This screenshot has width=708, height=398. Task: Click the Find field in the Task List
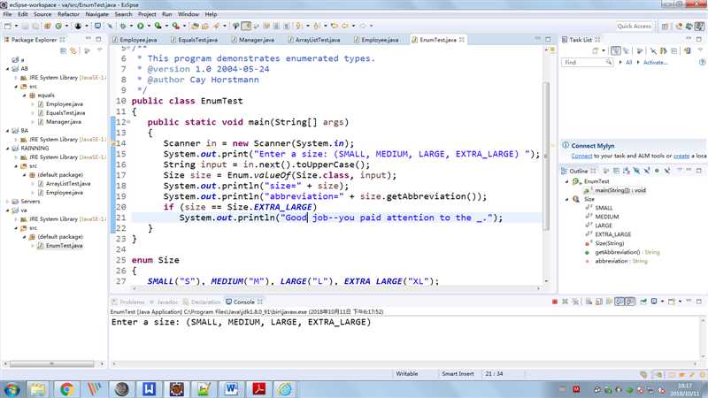pyautogui.click(x=587, y=62)
